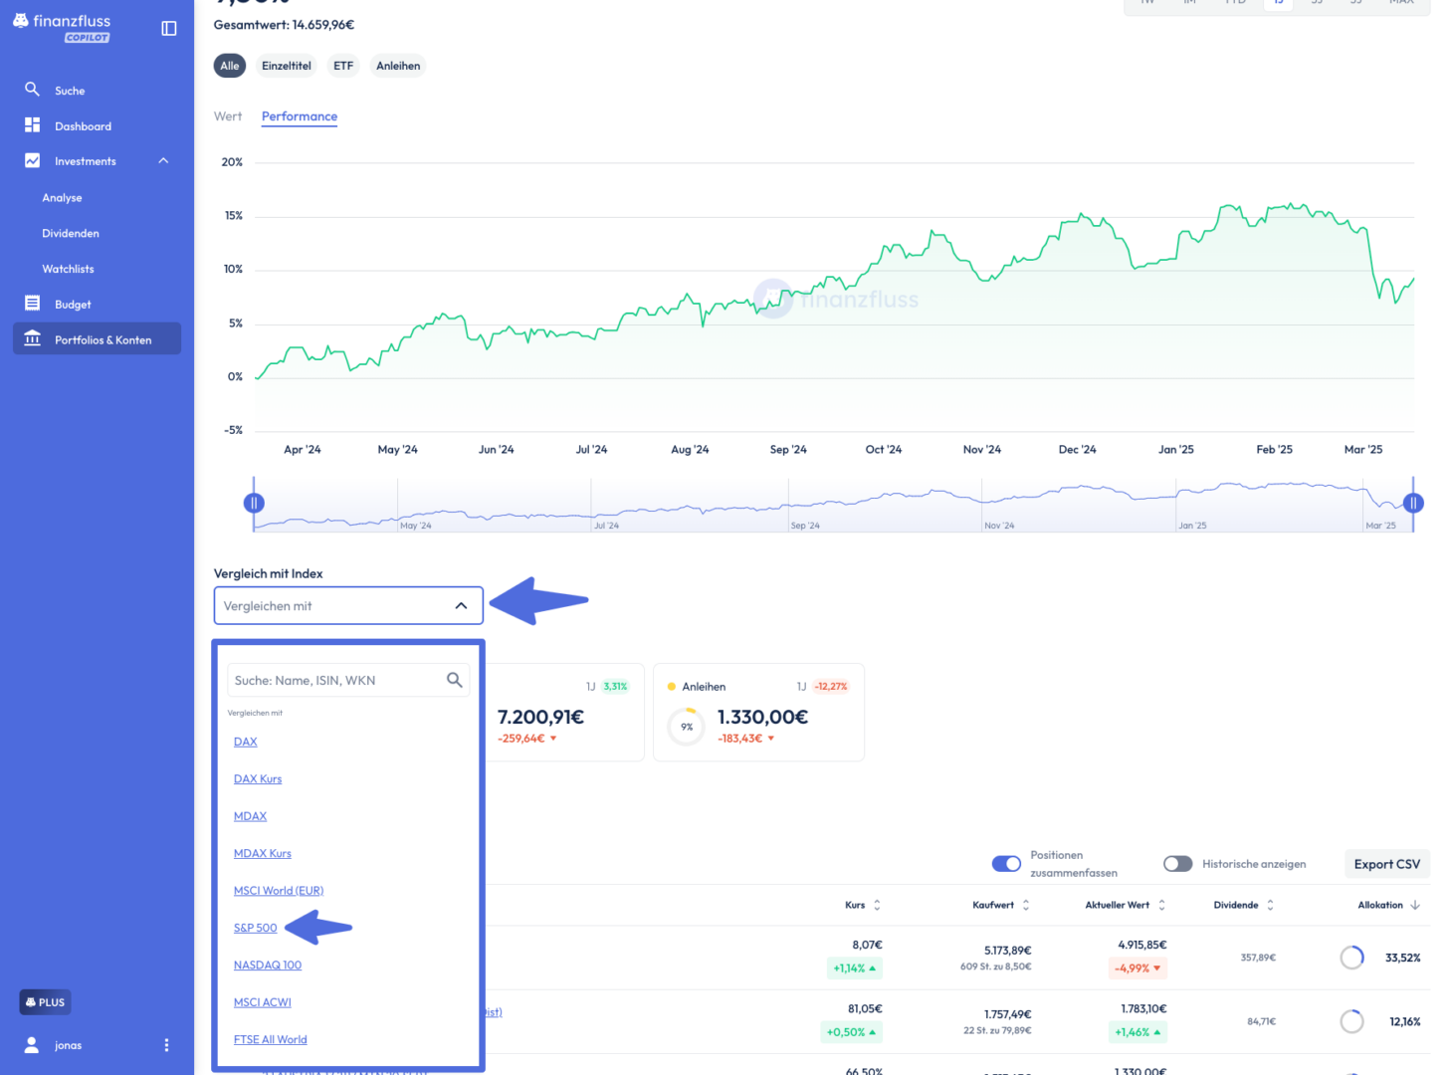Sort by Aktueller Wert column arrows
1450x1075 pixels.
tap(1161, 905)
